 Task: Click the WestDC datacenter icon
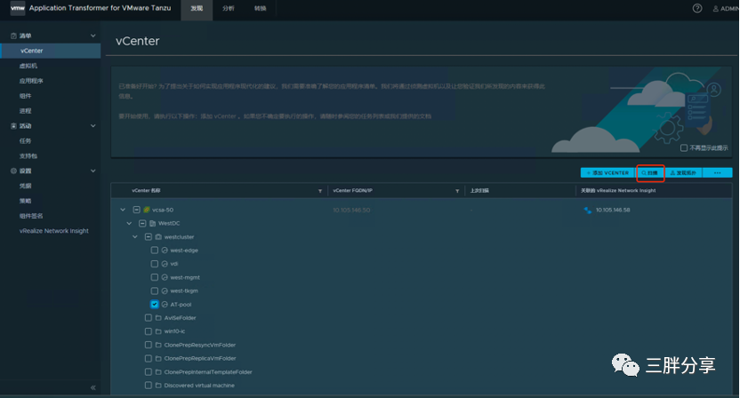point(152,223)
